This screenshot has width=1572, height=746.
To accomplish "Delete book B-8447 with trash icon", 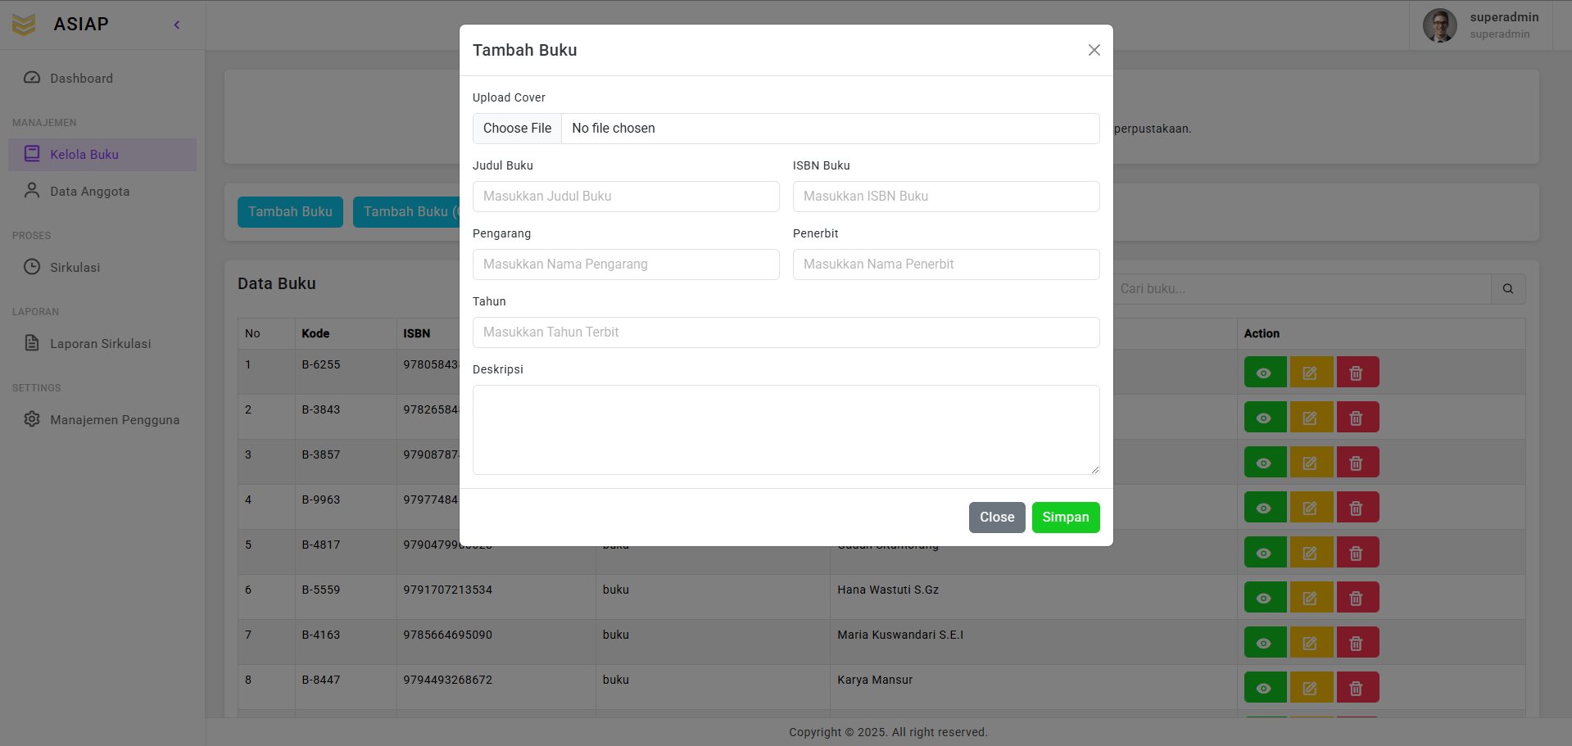I will [1357, 688].
